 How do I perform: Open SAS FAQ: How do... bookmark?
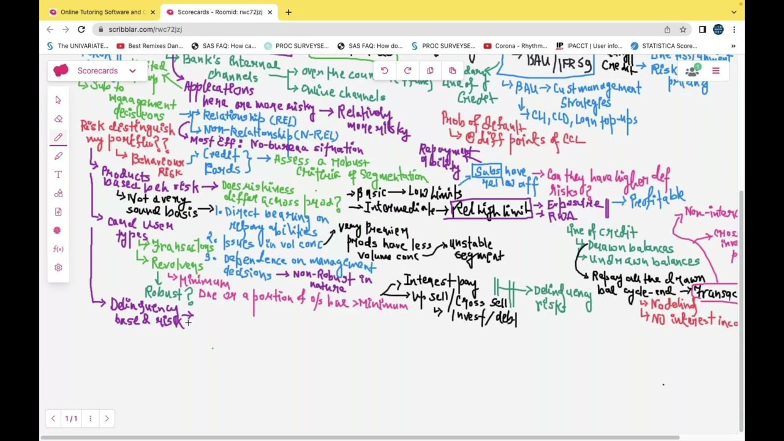click(369, 46)
